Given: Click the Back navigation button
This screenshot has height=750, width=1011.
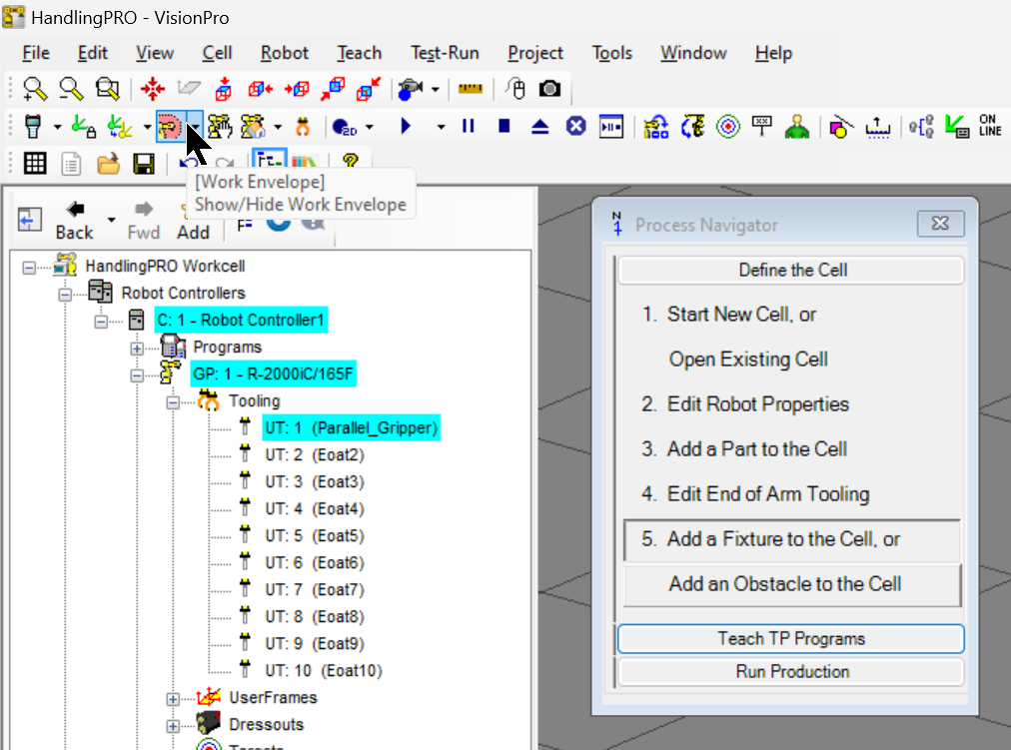Looking at the screenshot, I should 74,221.
